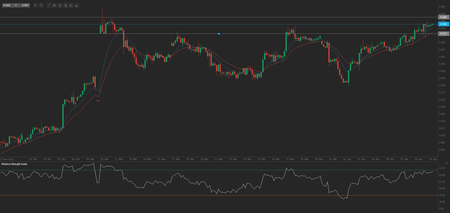Click the Relative Strength Index label

coord(14,164)
